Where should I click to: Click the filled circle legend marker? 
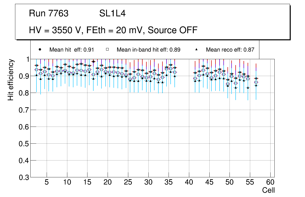tap(40, 50)
